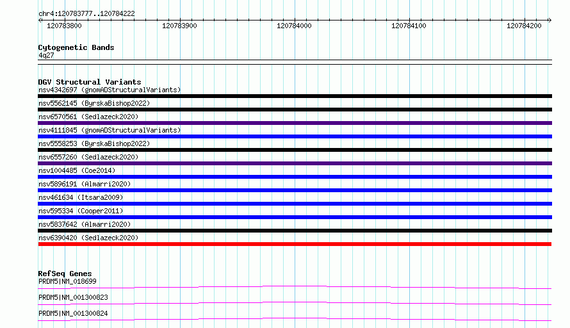Click the blue bar under nsv461634
This screenshot has width=570, height=328.
point(295,204)
